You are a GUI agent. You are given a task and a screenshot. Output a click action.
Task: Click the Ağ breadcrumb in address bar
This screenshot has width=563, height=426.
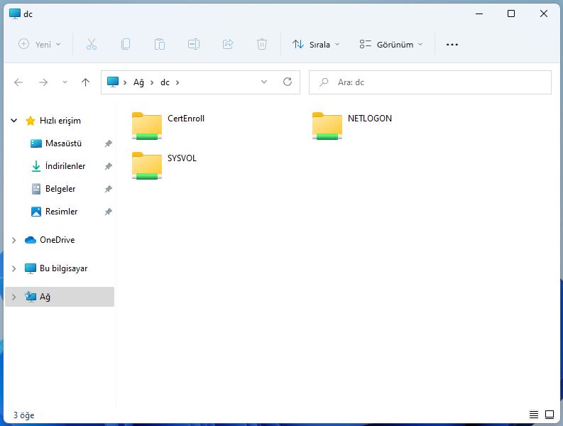pos(138,82)
